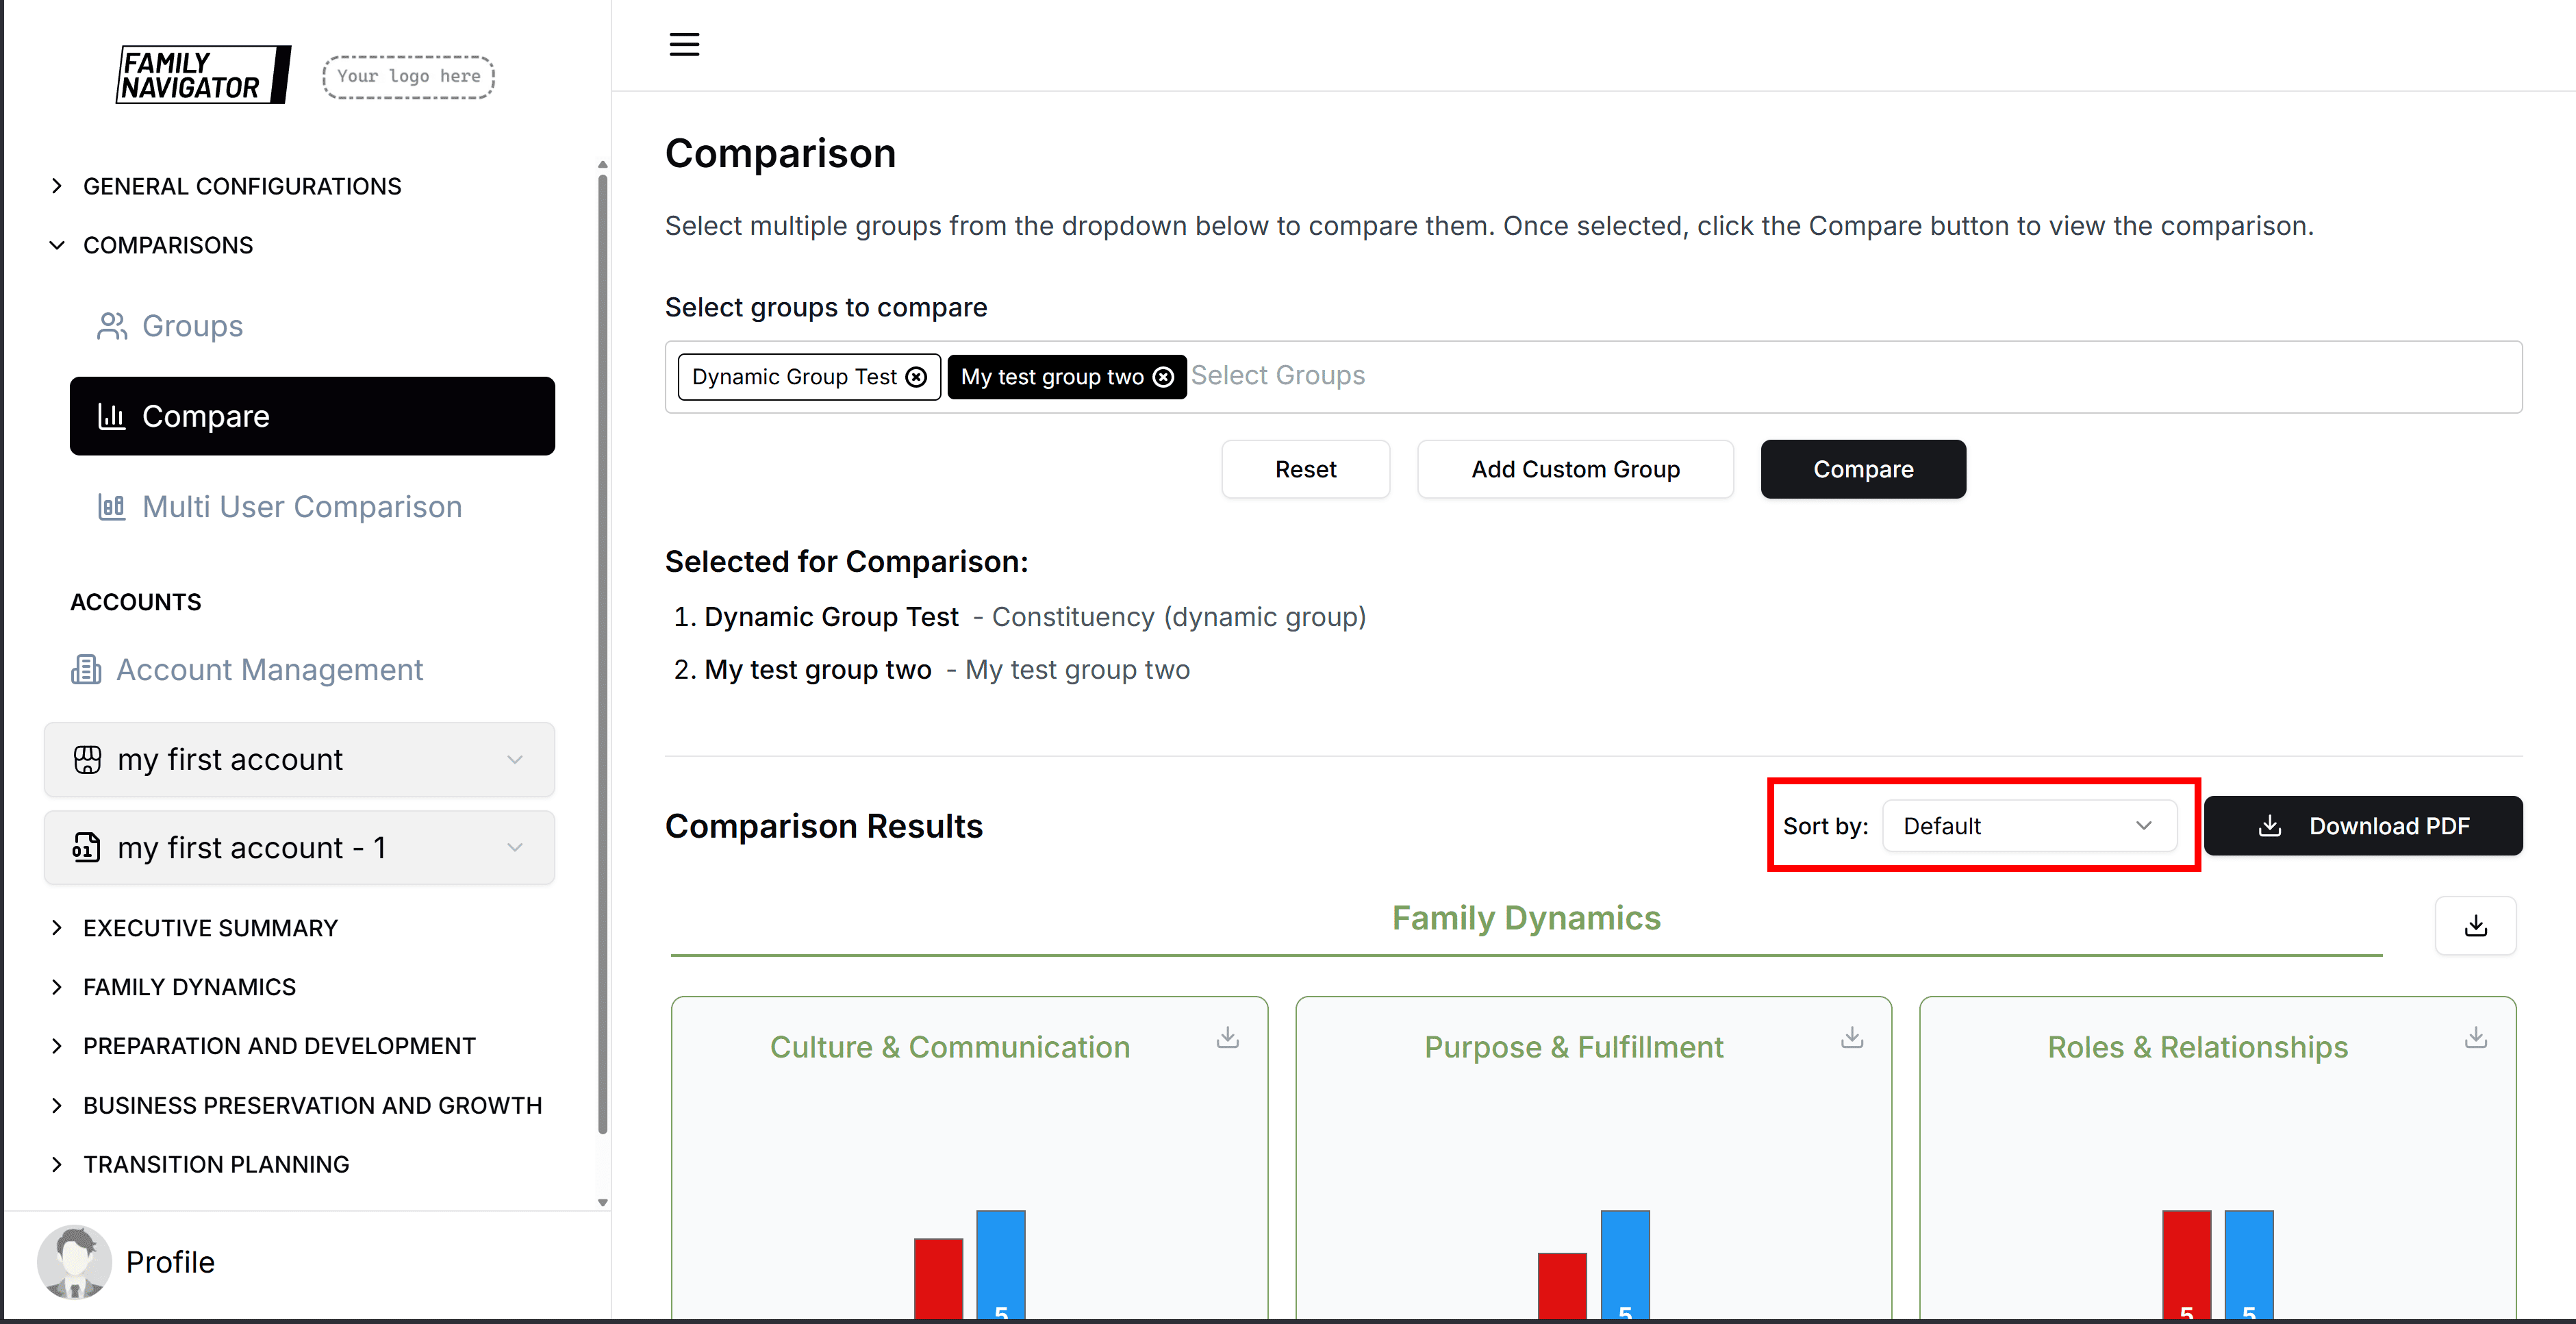Download Family Dynamics section icon

[x=2475, y=926]
